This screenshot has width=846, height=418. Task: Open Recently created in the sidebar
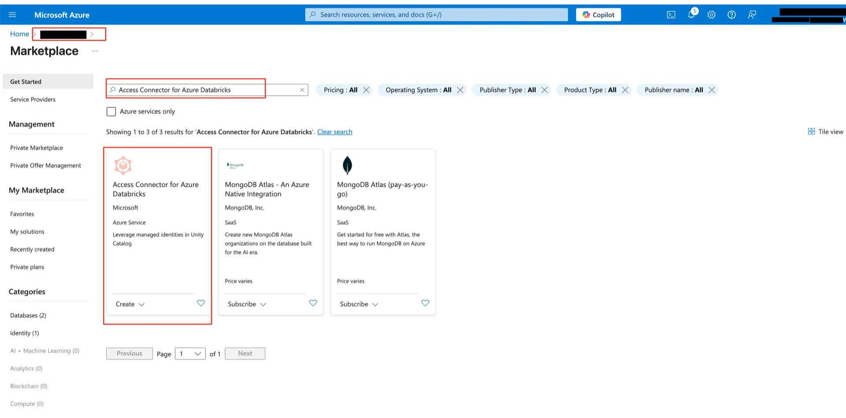[x=32, y=249]
